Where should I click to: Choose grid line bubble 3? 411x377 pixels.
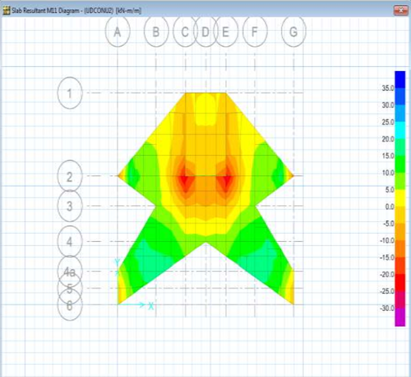(70, 206)
